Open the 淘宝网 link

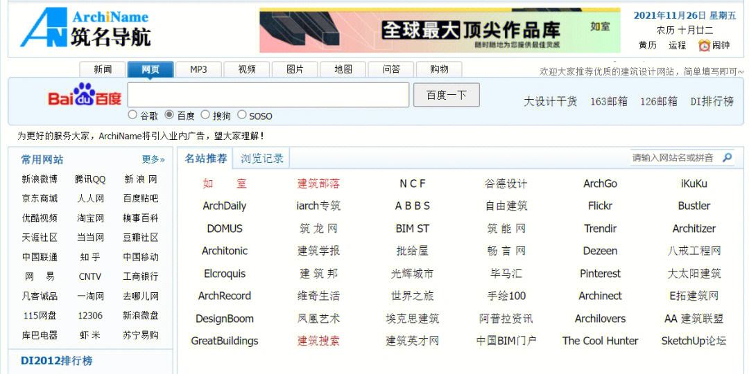coord(90,218)
